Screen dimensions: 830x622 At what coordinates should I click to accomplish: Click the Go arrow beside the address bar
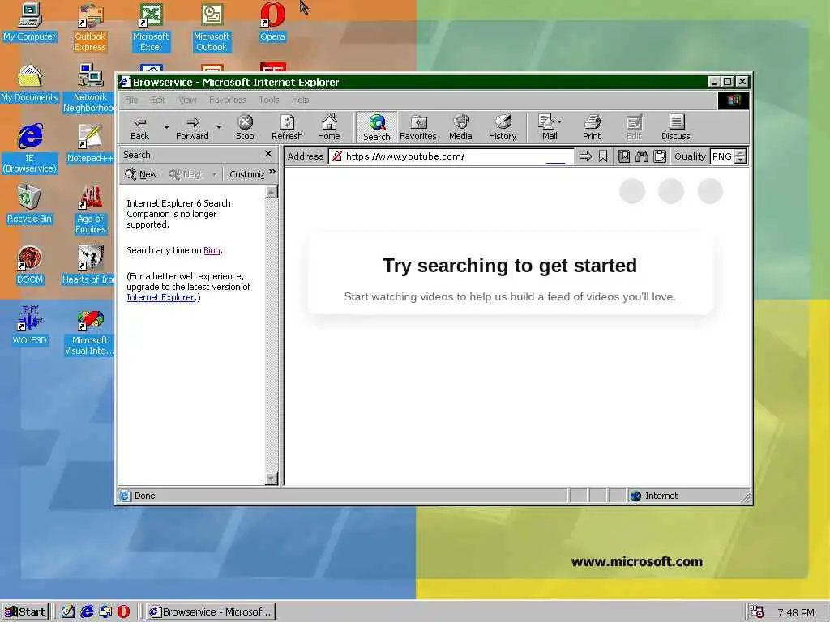585,156
